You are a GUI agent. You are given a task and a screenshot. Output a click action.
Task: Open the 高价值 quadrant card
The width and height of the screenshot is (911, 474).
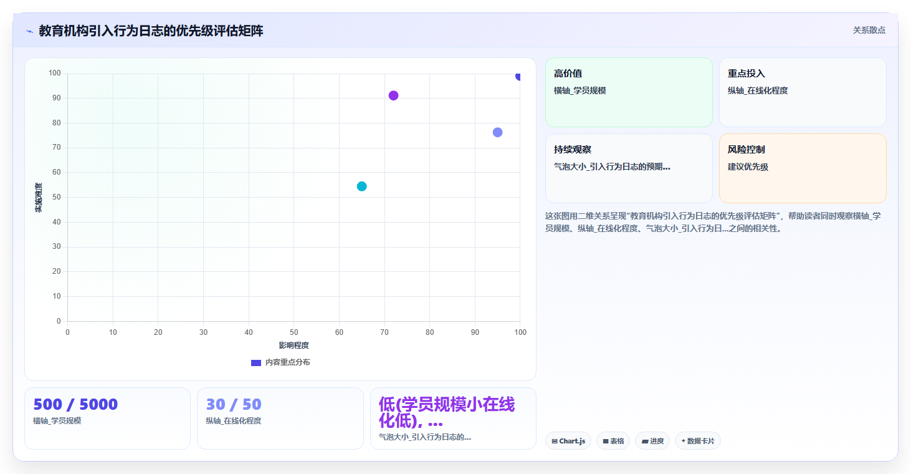pyautogui.click(x=629, y=92)
